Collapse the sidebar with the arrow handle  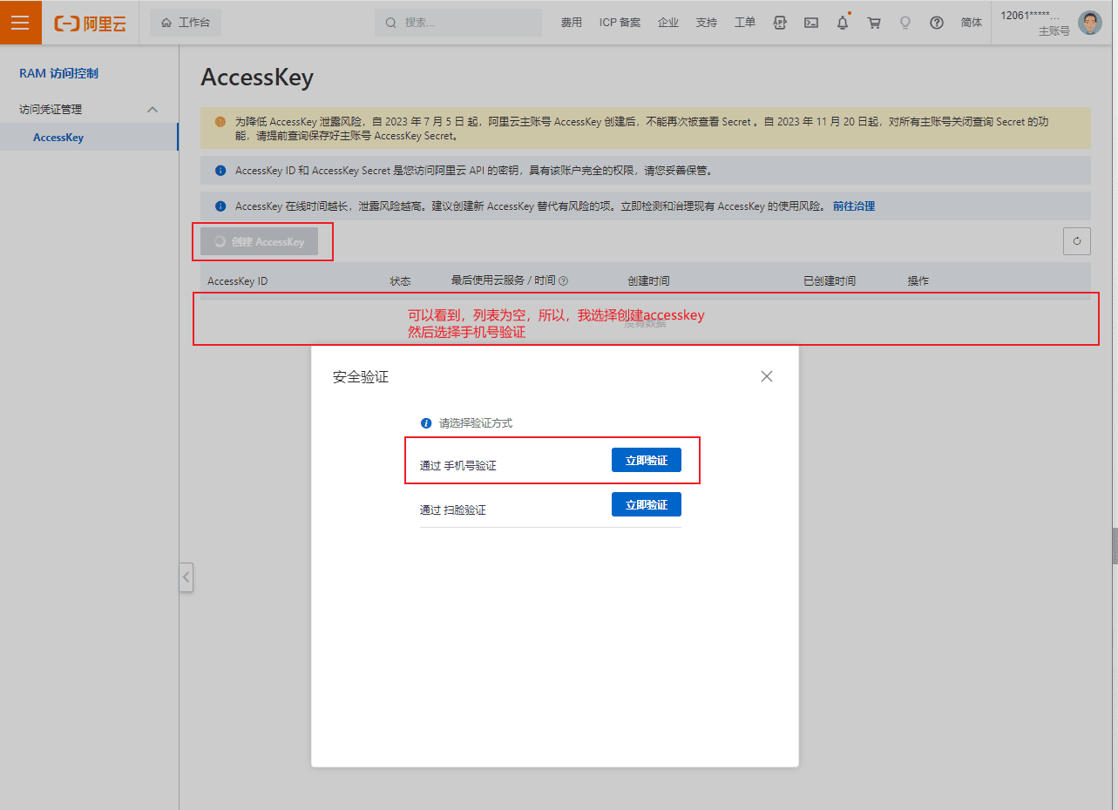186,577
